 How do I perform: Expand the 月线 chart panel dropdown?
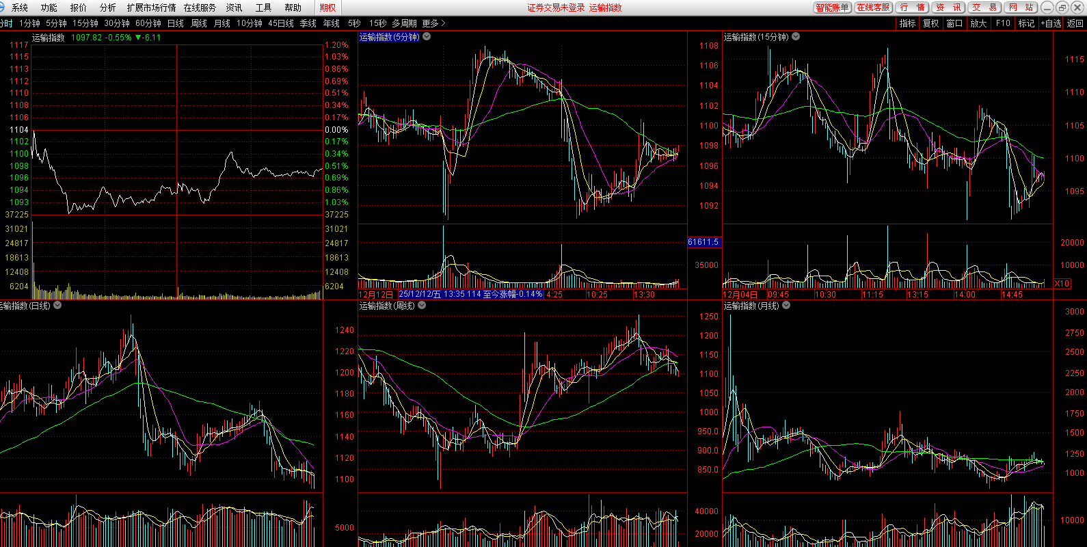tap(786, 306)
